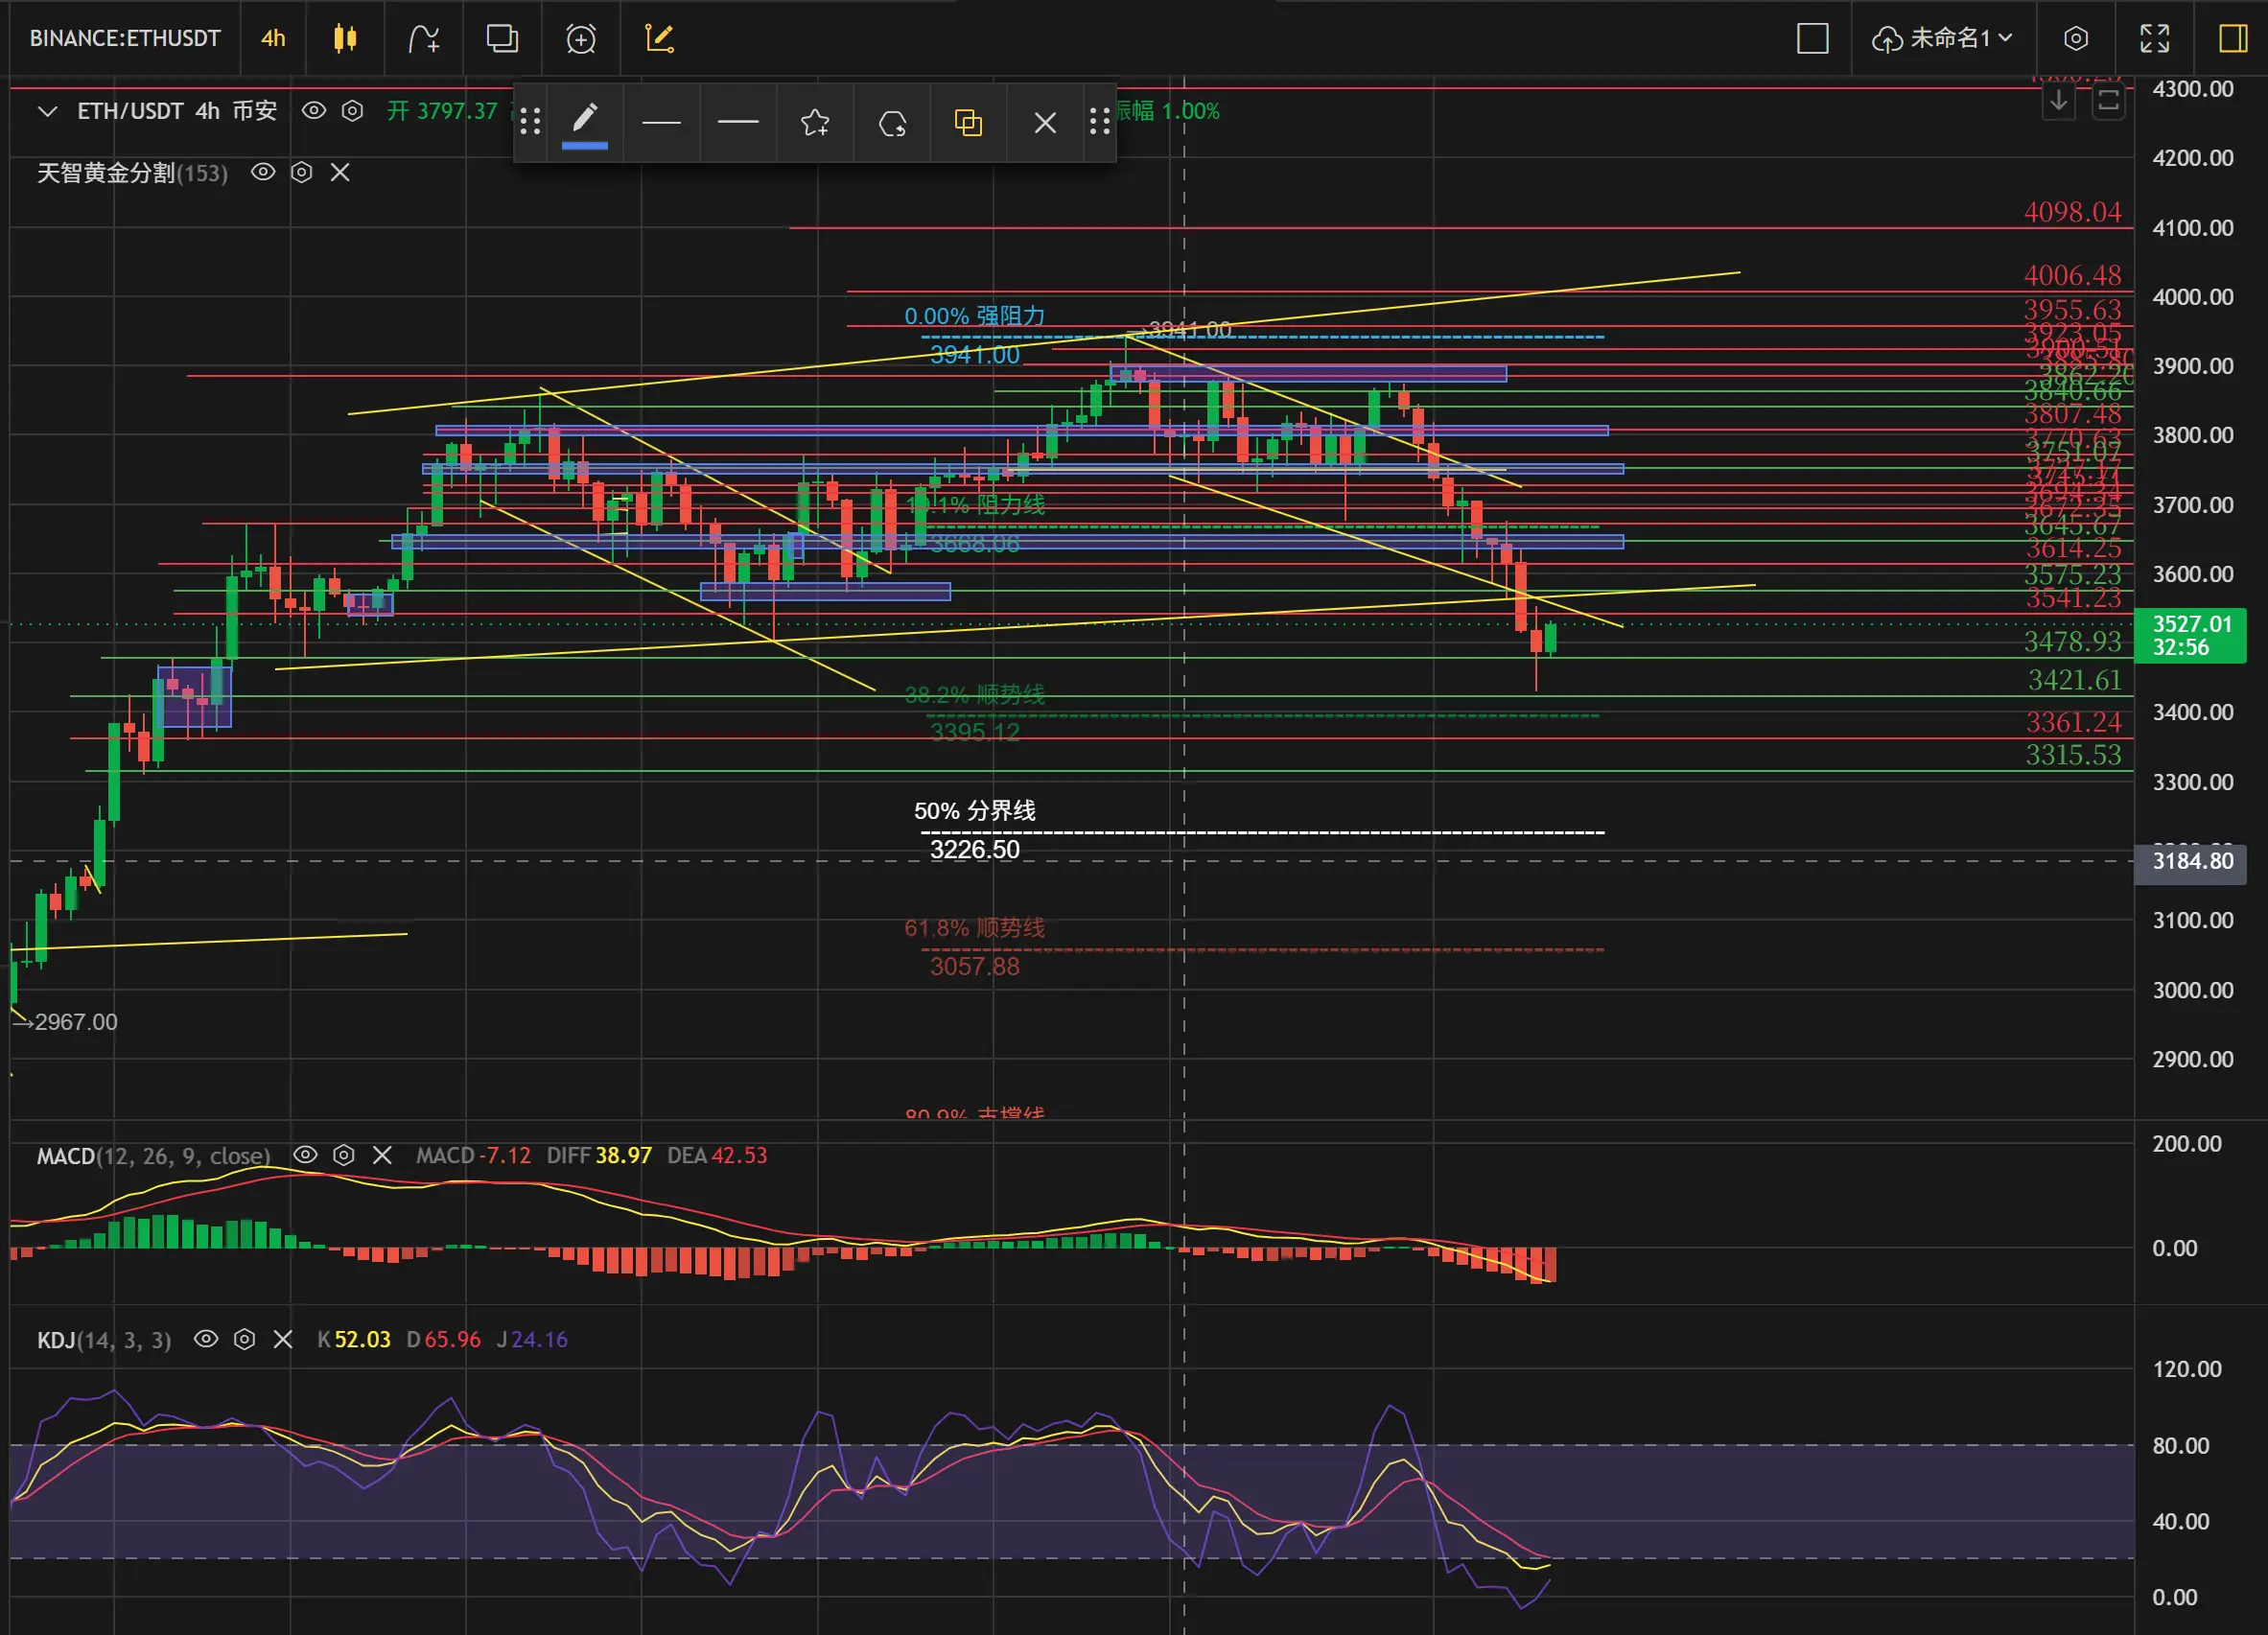The height and width of the screenshot is (1635, 2268).
Task: Open the layout templates icon
Action: click(502, 38)
